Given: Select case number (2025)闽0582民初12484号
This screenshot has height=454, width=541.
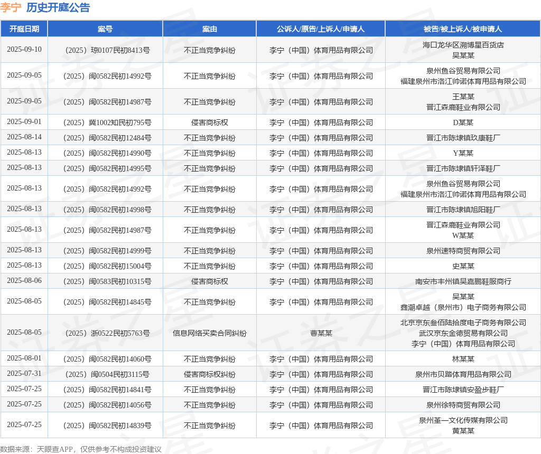Looking at the screenshot, I should (x=107, y=138).
